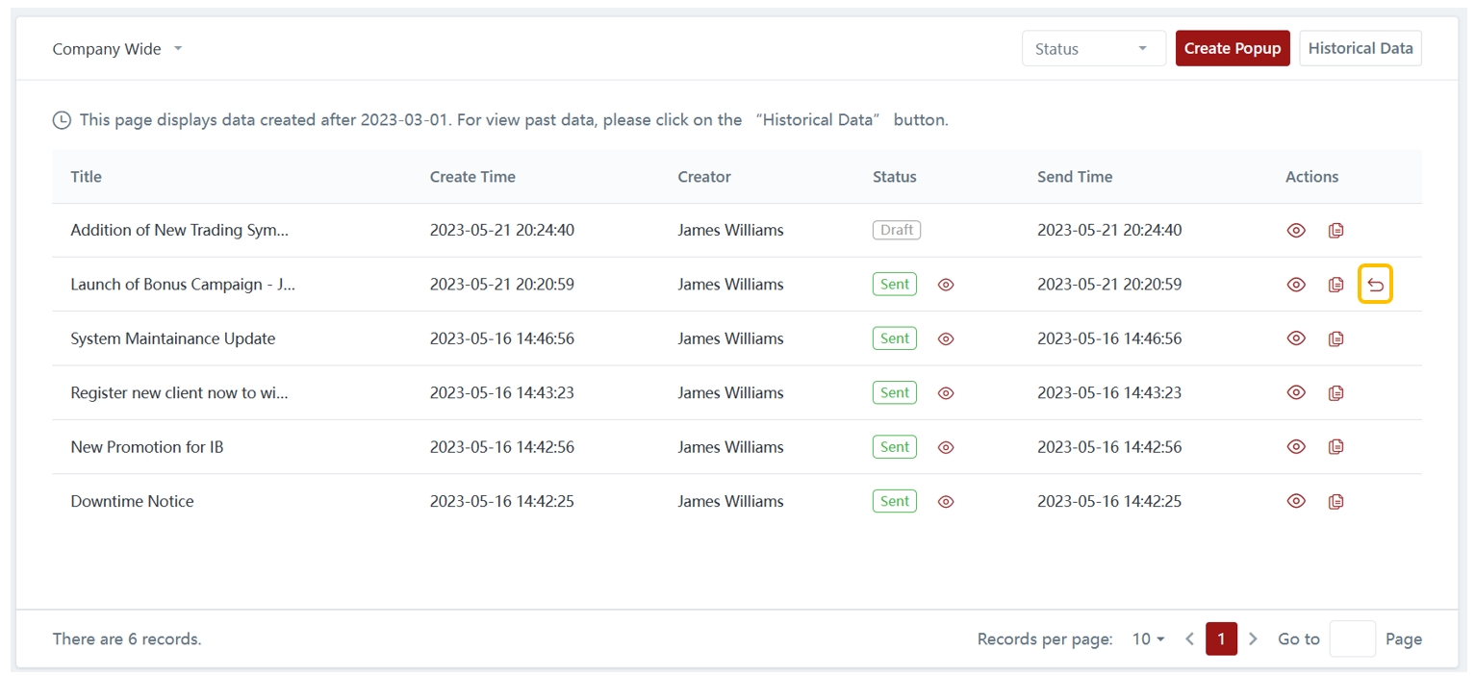Click status eye icon for System Maintainance Update
1475x676 pixels.
(x=946, y=338)
